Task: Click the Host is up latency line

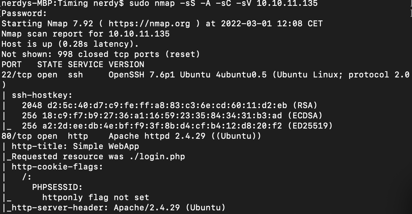Action: (70, 44)
